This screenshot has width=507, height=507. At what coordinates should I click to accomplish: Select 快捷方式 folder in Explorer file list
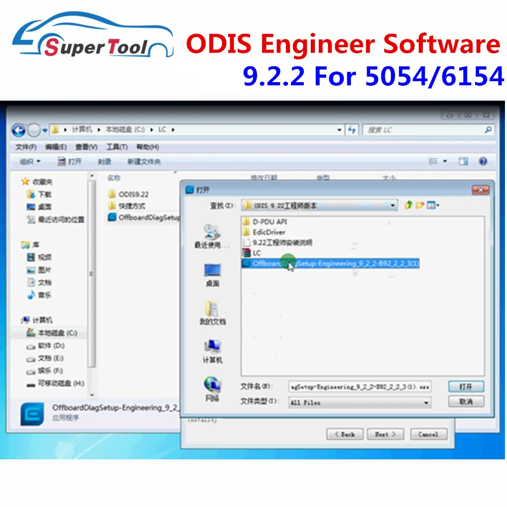[x=127, y=206]
